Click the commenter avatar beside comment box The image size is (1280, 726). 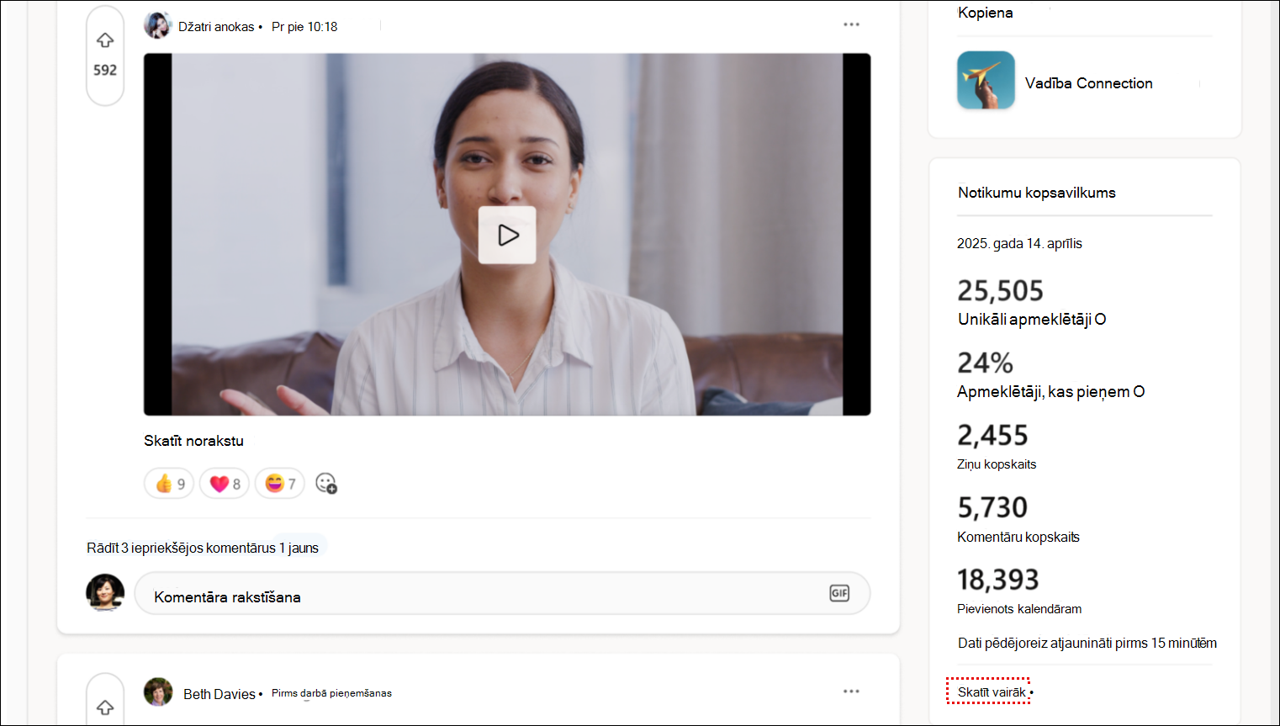[x=105, y=592]
